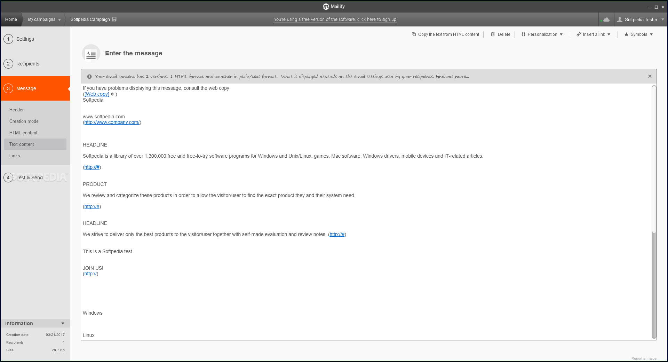
Task: Click the Mailify logo in title bar
Action: coord(334,7)
